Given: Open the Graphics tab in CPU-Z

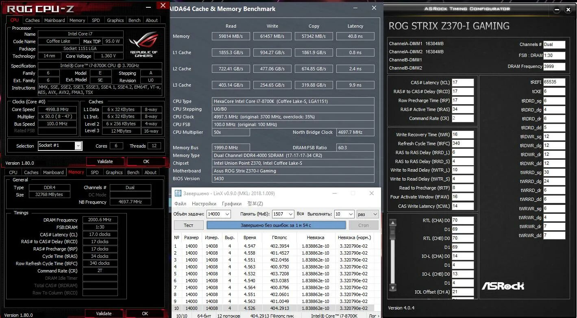Looking at the screenshot, I should 115,20.
